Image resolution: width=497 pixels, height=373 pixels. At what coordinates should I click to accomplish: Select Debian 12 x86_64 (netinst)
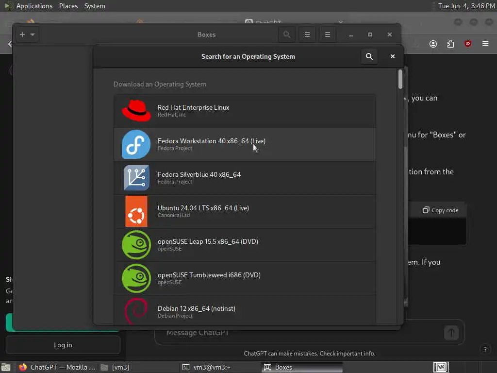click(245, 309)
